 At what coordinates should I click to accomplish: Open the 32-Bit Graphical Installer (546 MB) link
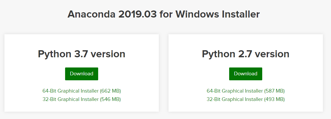(81, 99)
